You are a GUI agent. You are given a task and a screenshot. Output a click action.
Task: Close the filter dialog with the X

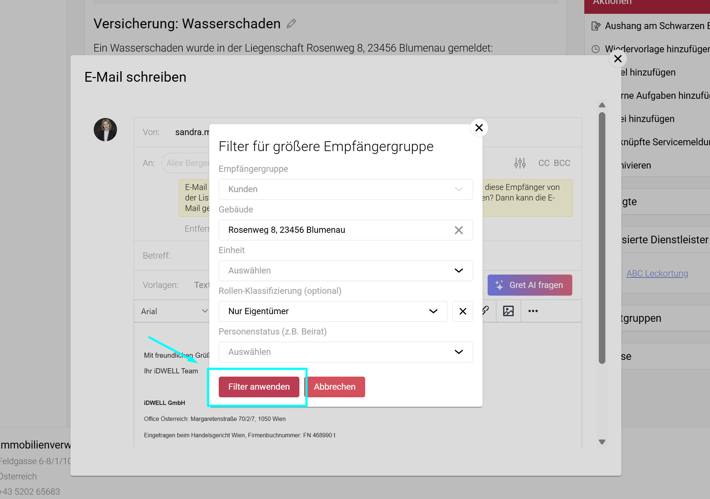[x=479, y=128]
